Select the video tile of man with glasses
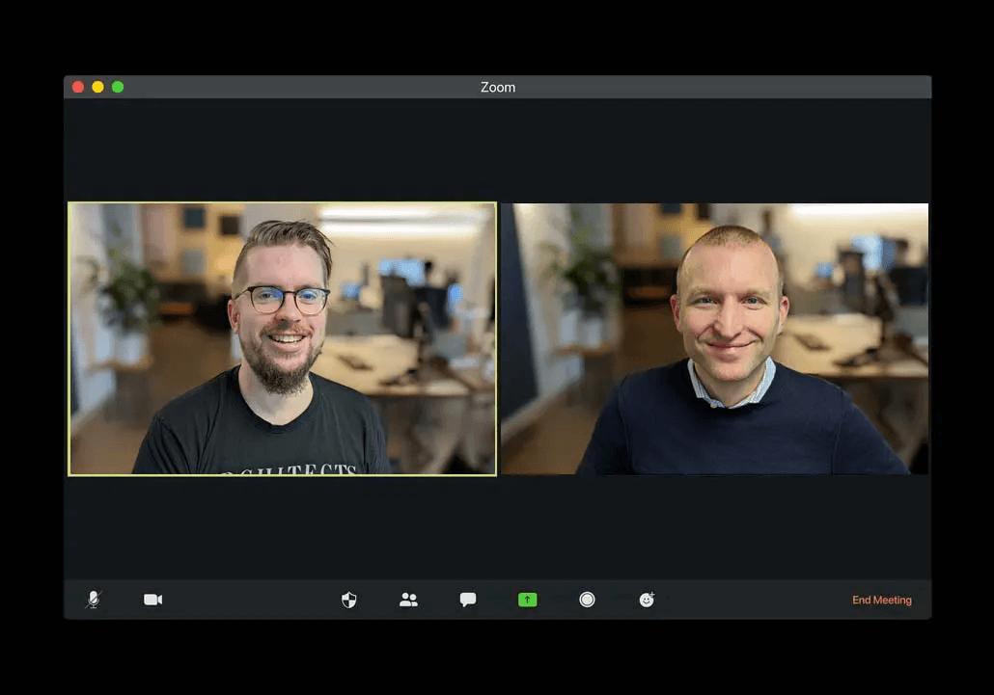The image size is (994, 695). pyautogui.click(x=282, y=338)
